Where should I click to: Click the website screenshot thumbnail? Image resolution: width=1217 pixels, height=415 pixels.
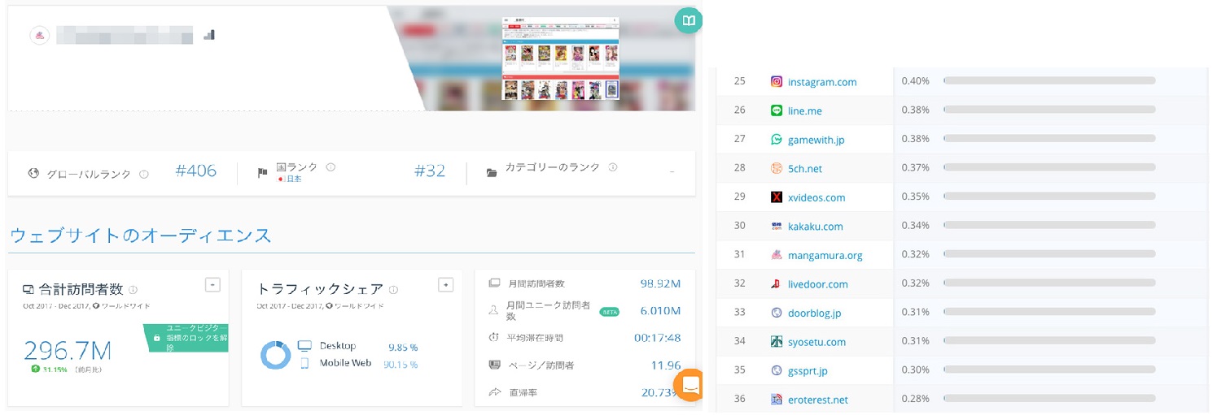click(560, 58)
